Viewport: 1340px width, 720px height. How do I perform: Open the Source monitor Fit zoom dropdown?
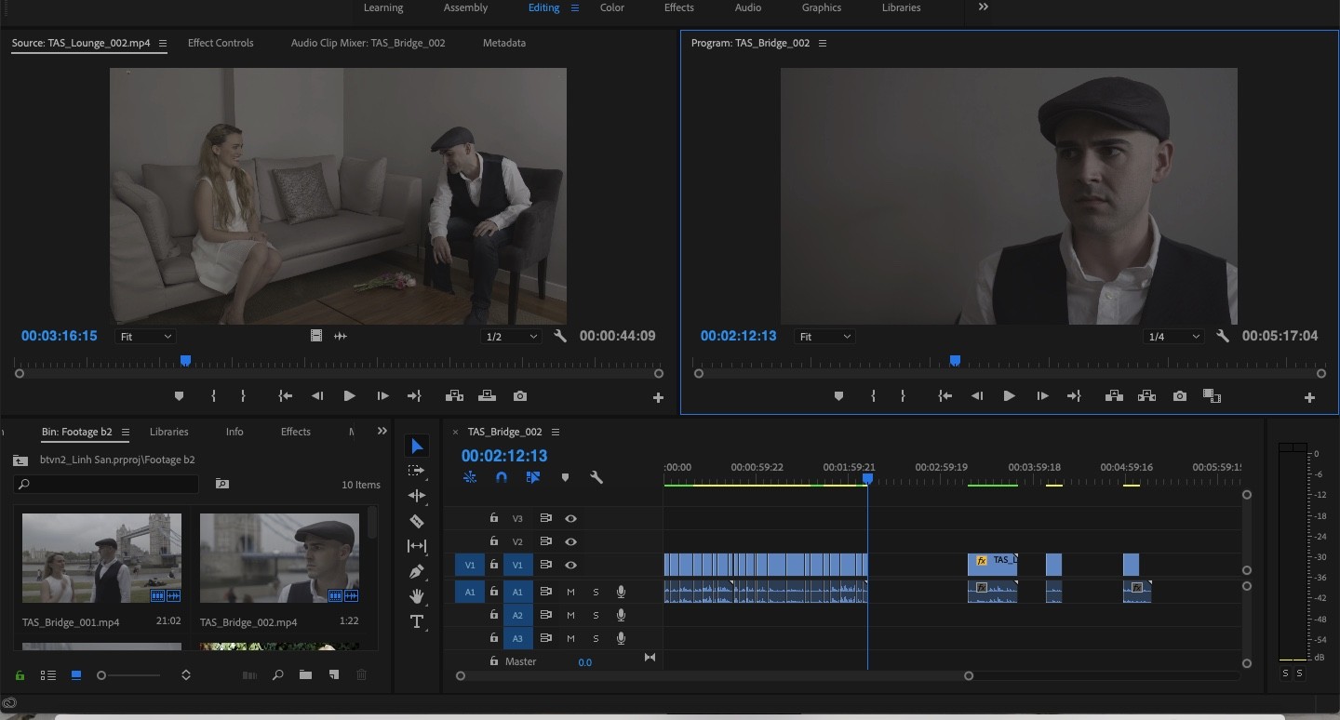[x=145, y=336]
